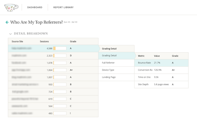197x118 pixels.
Task: Select the row with grade A+ and 1,064 sessions
Action: (53, 70)
